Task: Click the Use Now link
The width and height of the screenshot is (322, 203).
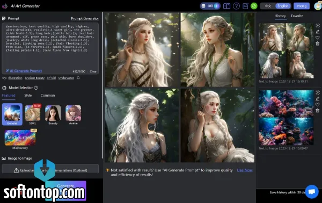Action: (x=245, y=170)
